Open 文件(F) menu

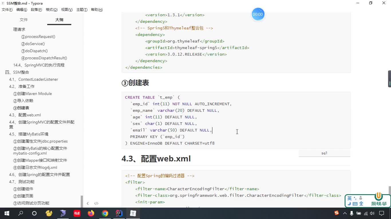pyautogui.click(x=7, y=10)
